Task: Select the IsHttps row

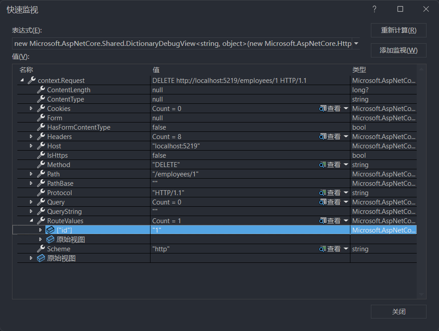Action: (57, 155)
